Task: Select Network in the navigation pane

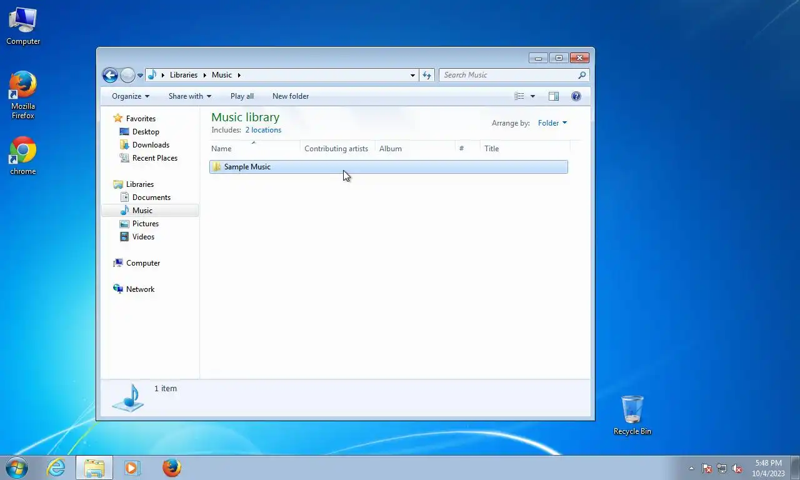Action: click(140, 289)
